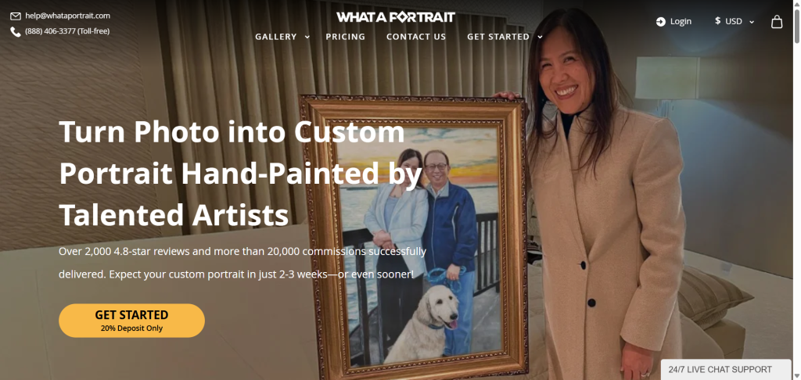Click the yellow Get Started deposit button
The height and width of the screenshot is (380, 801).
click(x=131, y=321)
